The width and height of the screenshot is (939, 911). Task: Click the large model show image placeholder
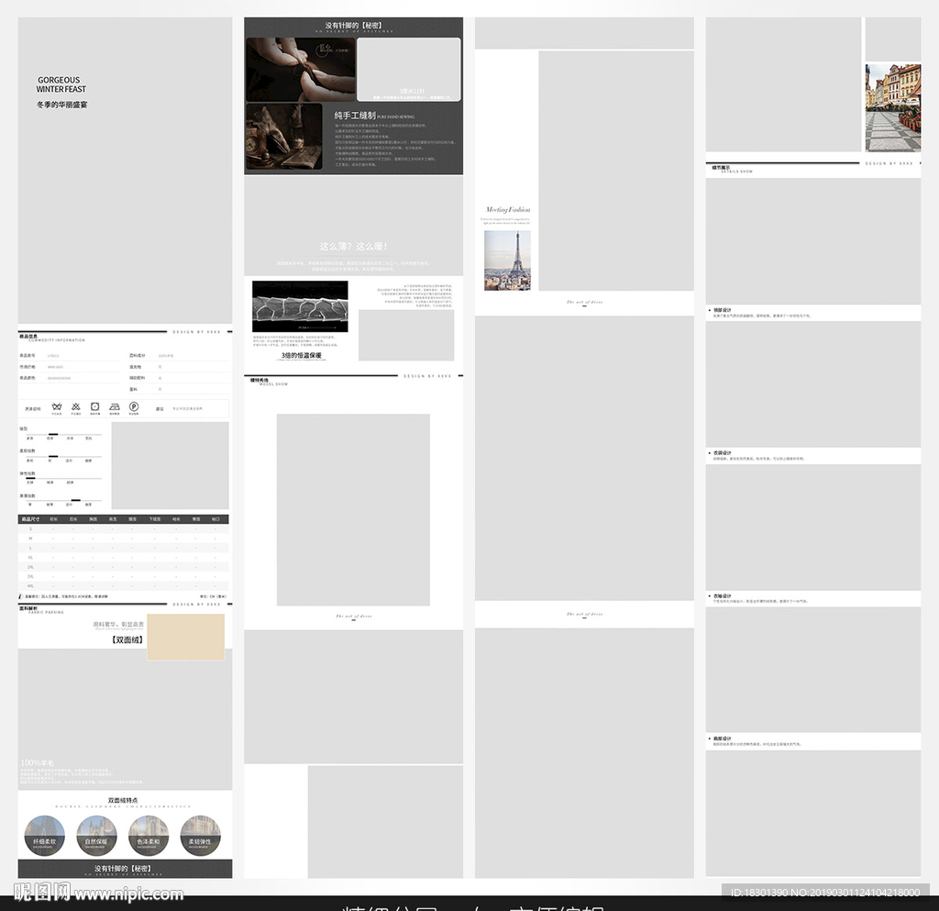[353, 510]
